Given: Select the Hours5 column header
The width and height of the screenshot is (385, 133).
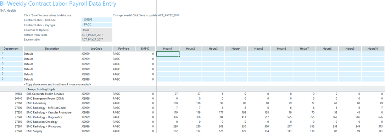Looking at the screenshot, I should coord(259,49).
